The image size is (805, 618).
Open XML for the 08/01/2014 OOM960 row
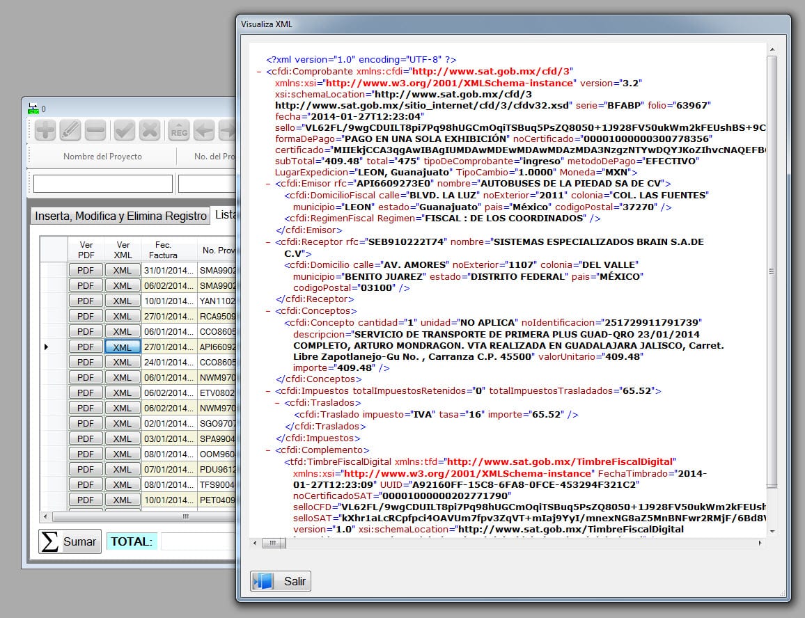tap(122, 454)
